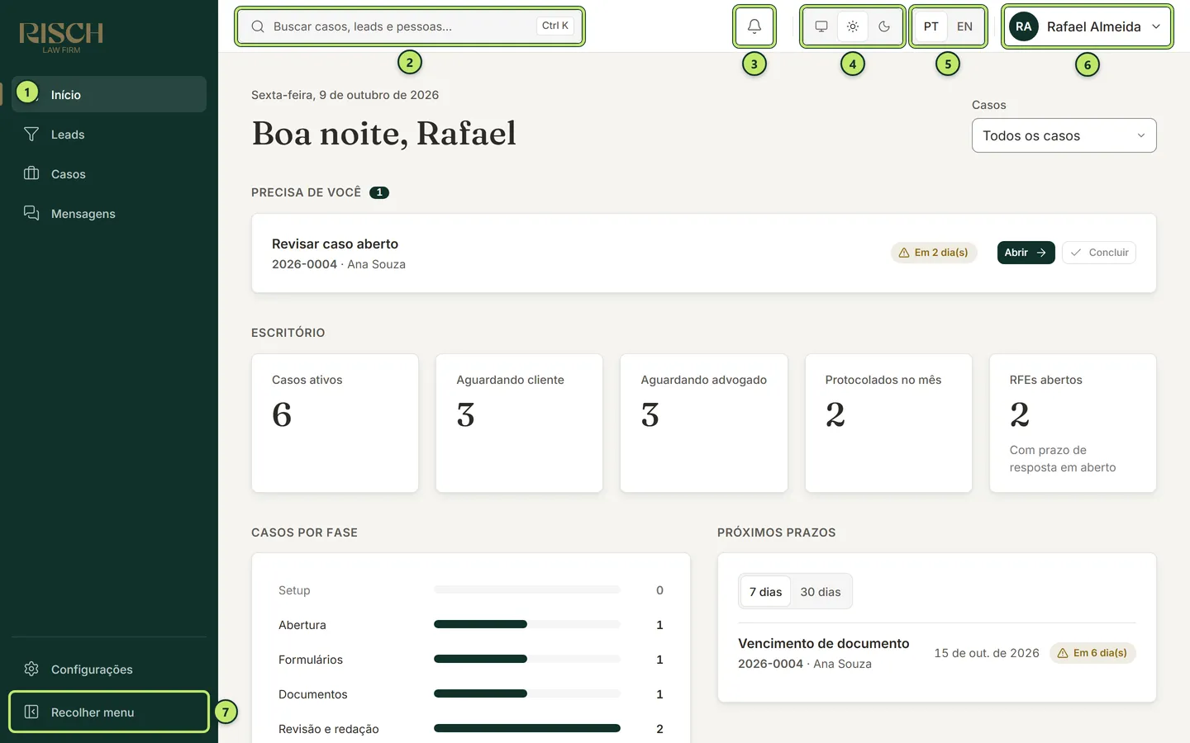Click the Mensagens chat icon

click(x=31, y=213)
